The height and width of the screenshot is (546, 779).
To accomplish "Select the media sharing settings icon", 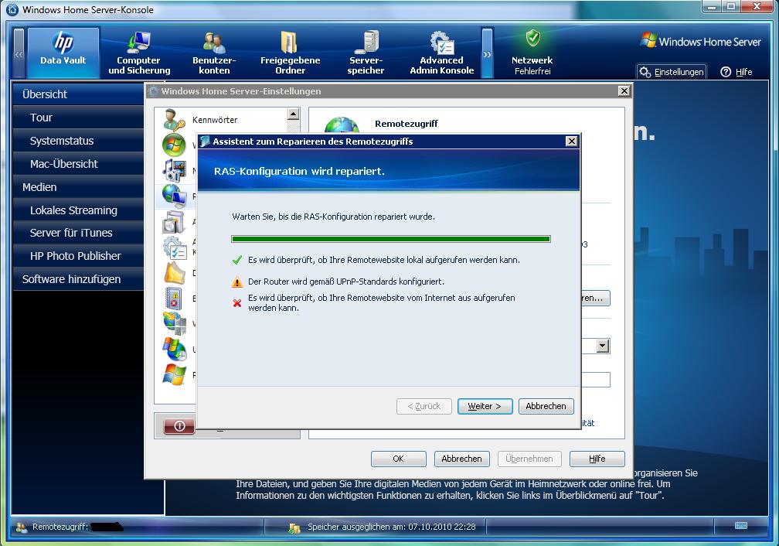I will click(x=174, y=170).
